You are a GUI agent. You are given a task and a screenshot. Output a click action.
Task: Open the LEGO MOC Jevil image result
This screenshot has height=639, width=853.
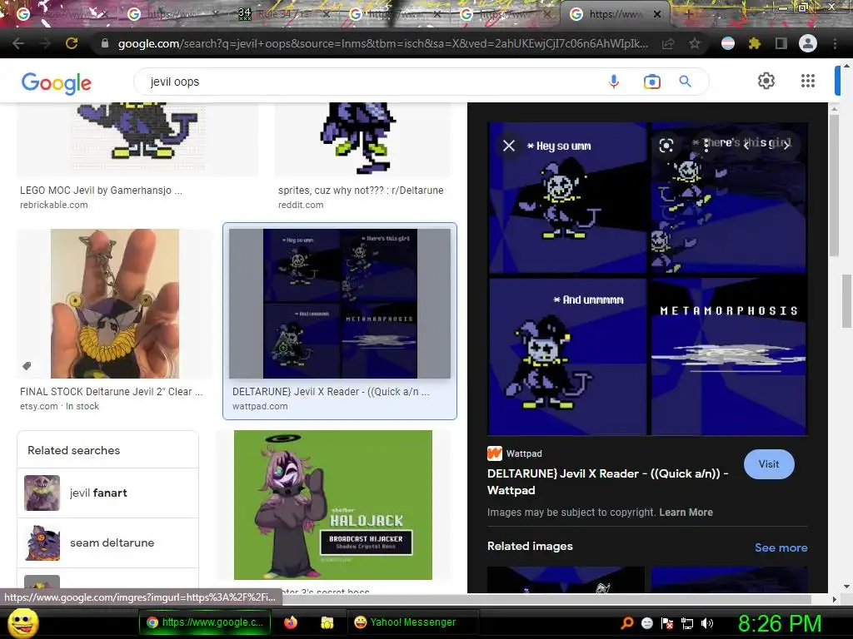[x=137, y=139]
